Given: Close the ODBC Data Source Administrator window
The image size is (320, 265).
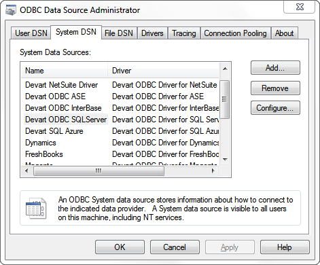Looking at the screenshot, I should coord(300,7).
